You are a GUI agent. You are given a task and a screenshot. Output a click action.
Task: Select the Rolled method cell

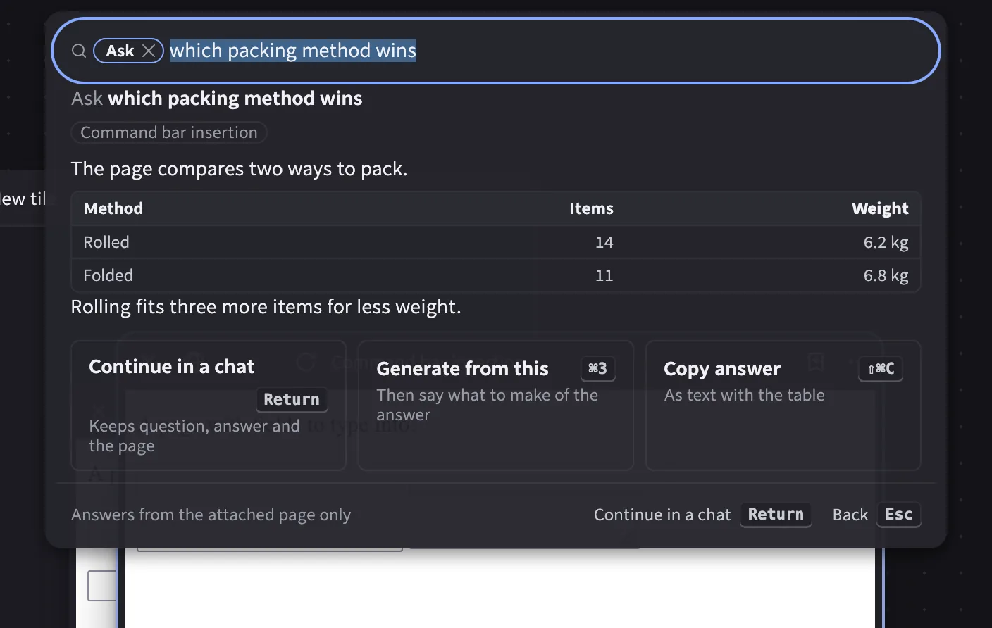[x=106, y=242]
